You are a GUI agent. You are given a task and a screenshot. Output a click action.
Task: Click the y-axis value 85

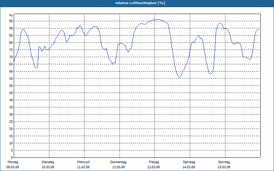(11, 36)
